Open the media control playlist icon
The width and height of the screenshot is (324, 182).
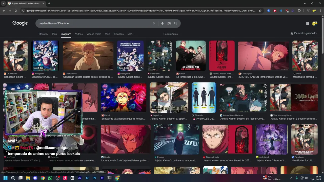pyautogui.click(x=308, y=11)
